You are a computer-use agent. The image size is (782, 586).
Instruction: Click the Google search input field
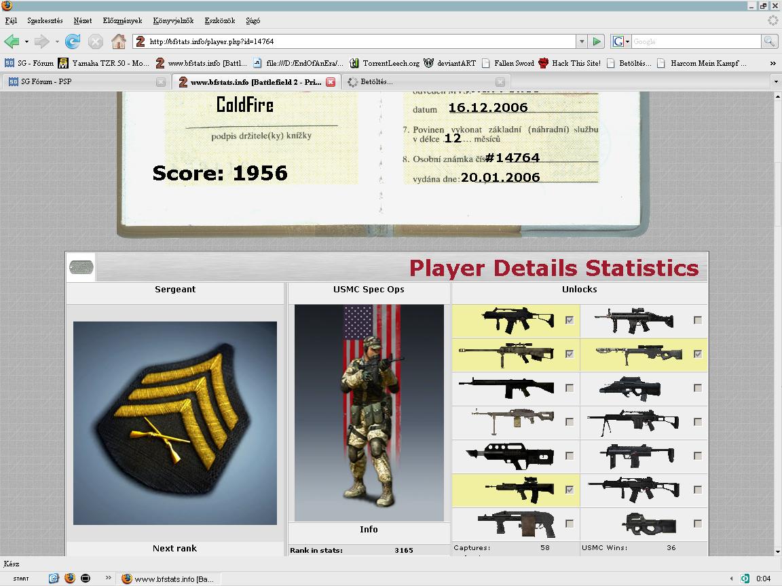696,41
